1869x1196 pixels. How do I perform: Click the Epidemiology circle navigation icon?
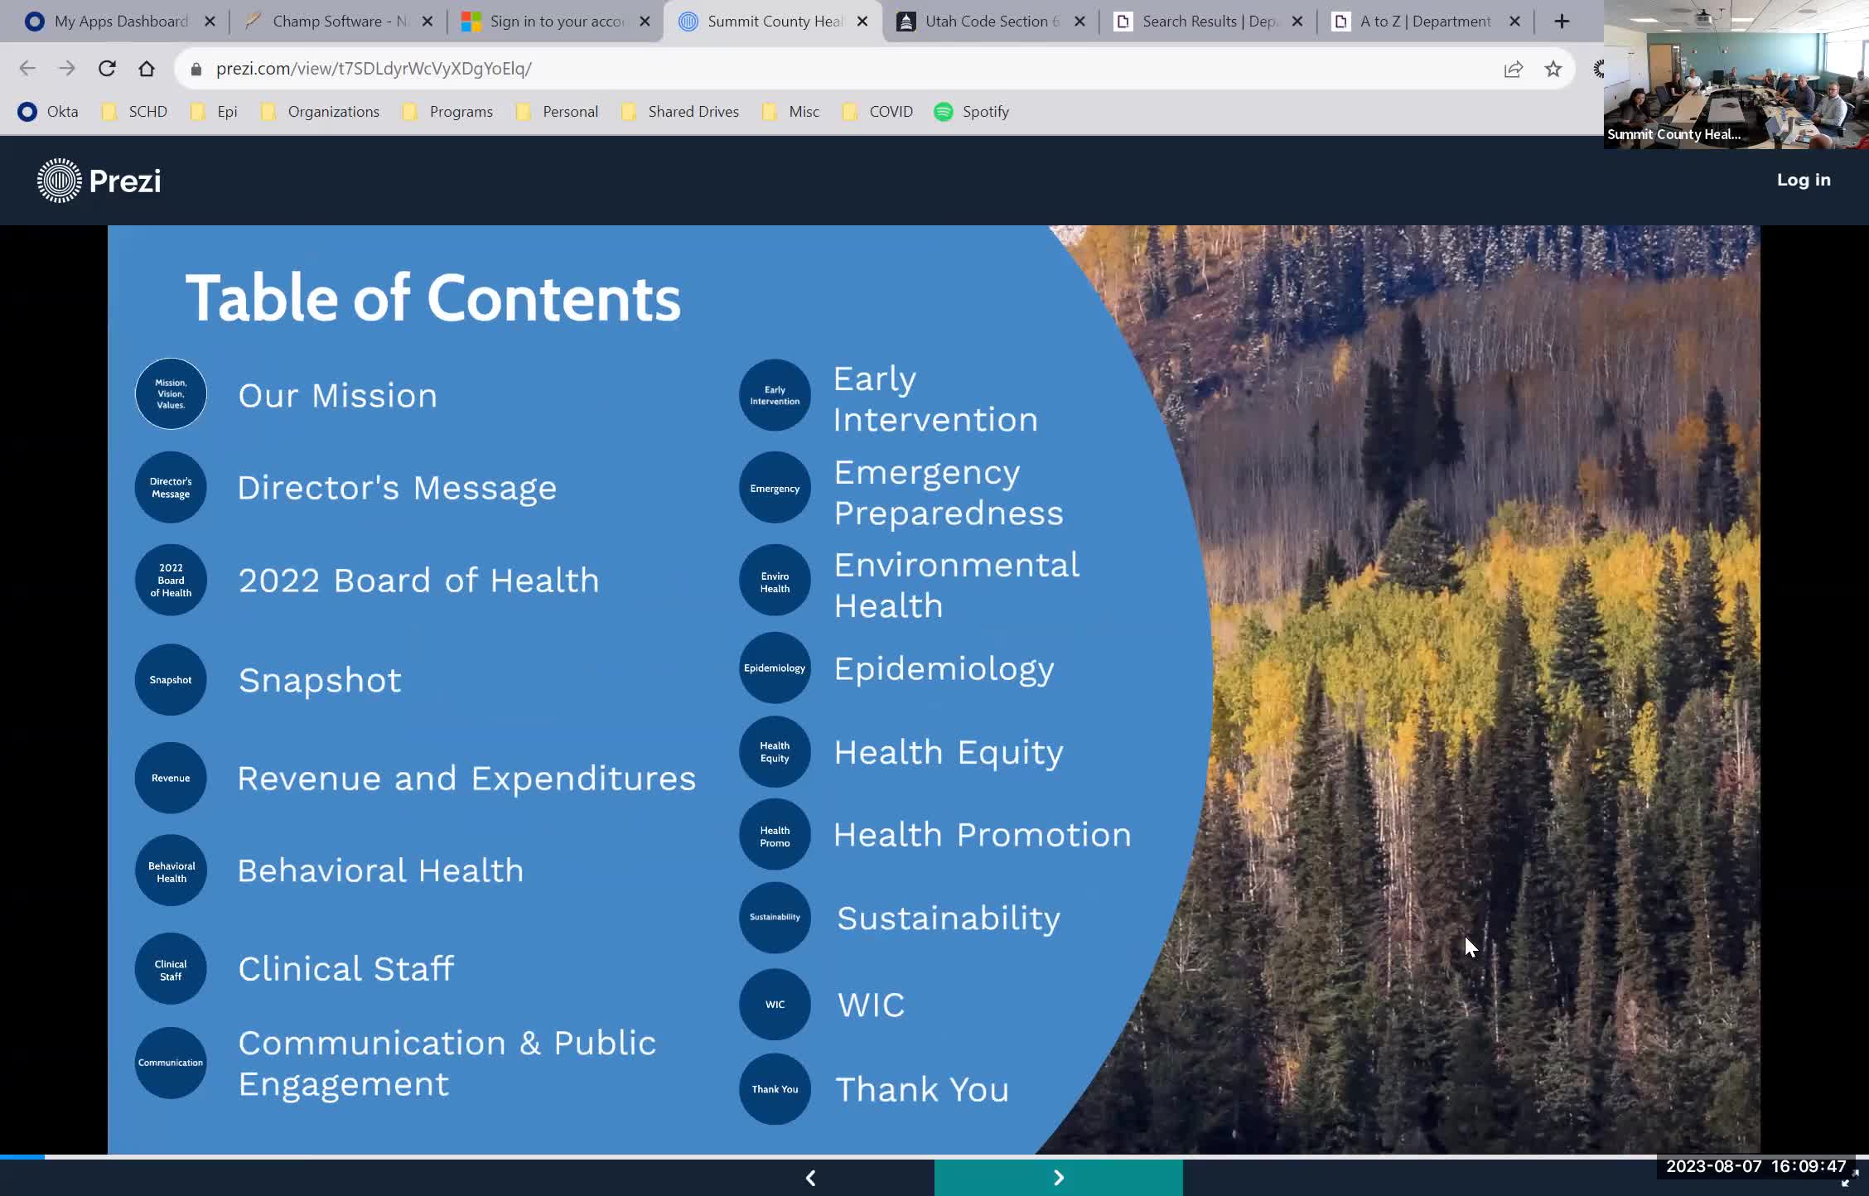tap(774, 668)
